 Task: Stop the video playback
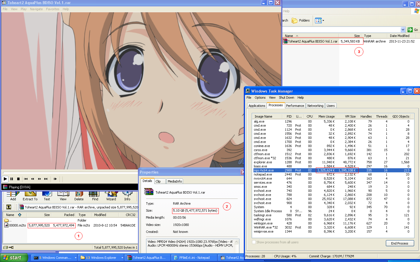pyautogui.click(x=18, y=179)
